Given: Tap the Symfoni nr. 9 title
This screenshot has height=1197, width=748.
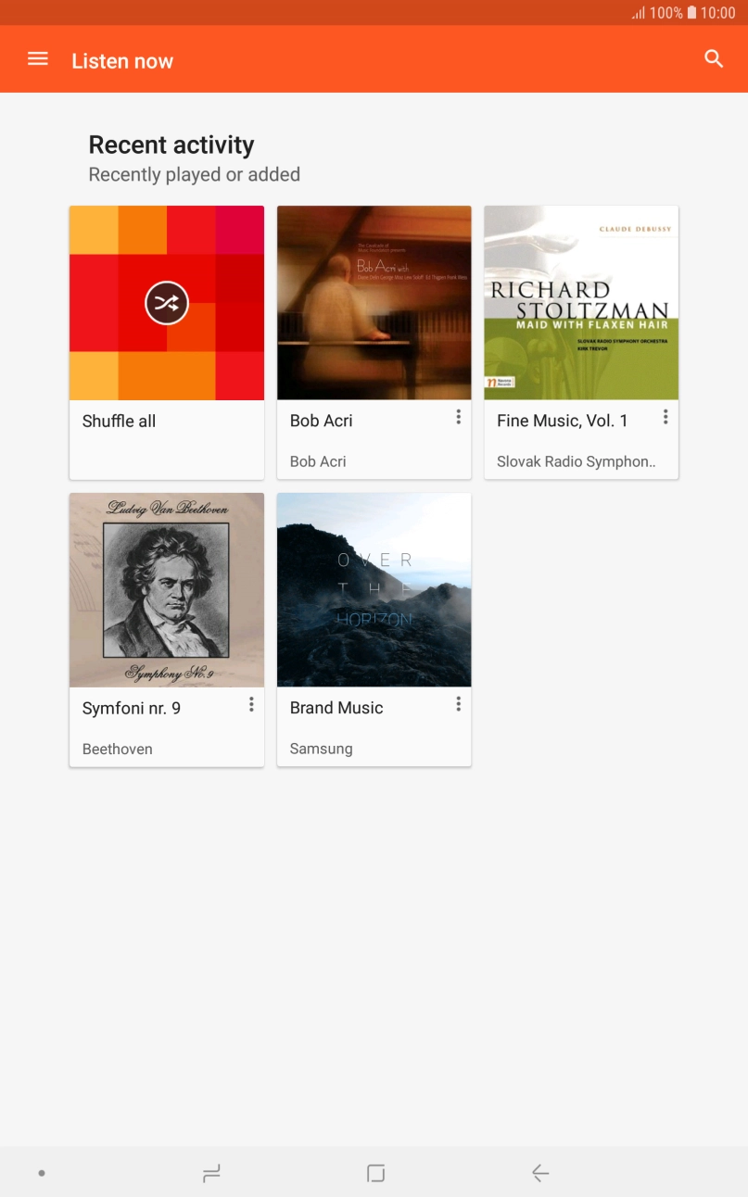Looking at the screenshot, I should pyautogui.click(x=132, y=708).
